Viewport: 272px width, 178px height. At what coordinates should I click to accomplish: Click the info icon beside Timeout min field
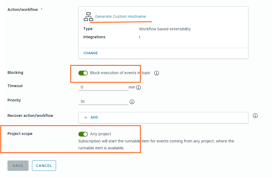point(138,87)
